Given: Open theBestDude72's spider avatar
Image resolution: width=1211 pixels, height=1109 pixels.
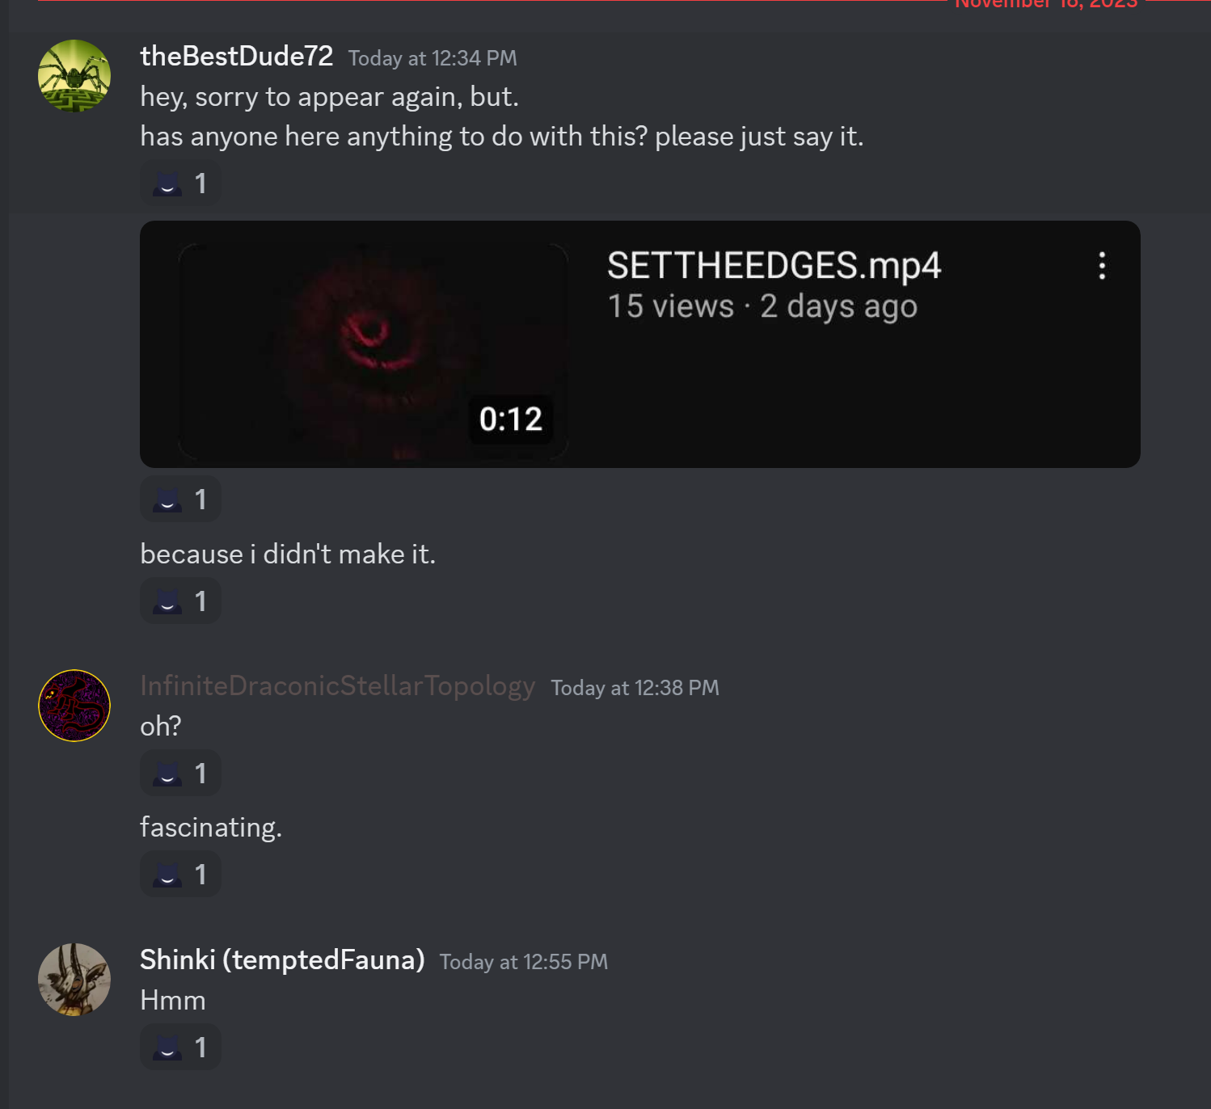Looking at the screenshot, I should click(74, 76).
